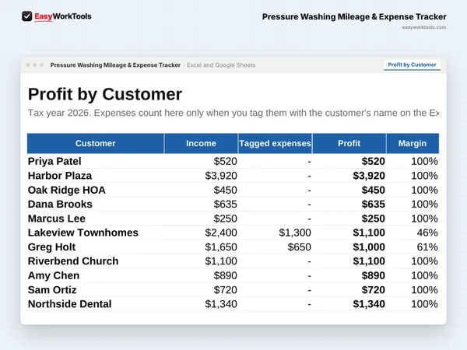Screen dimensions: 467x350
Task: Click the Excel and Google Sheets label
Action: (221, 65)
